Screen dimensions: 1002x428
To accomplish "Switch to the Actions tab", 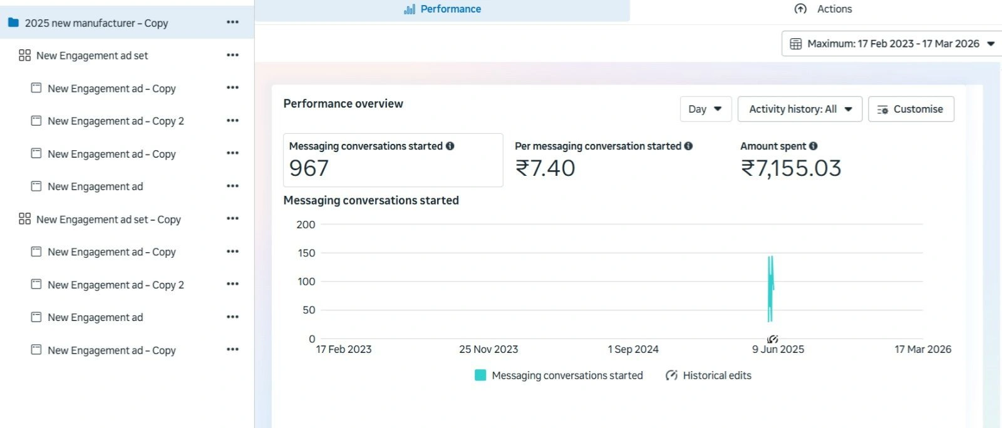I will point(823,9).
